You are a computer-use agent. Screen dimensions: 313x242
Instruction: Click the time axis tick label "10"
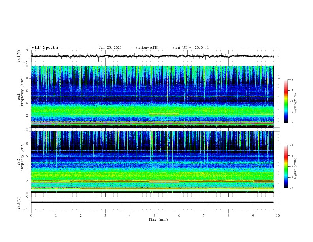tap(278, 216)
